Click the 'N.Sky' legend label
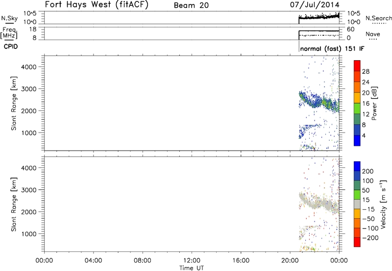 9,18
